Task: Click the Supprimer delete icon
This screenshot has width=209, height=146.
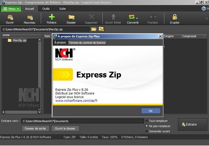Action: pos(91,17)
